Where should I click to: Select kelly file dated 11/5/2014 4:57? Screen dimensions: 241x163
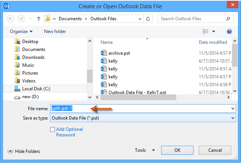pos(113,77)
